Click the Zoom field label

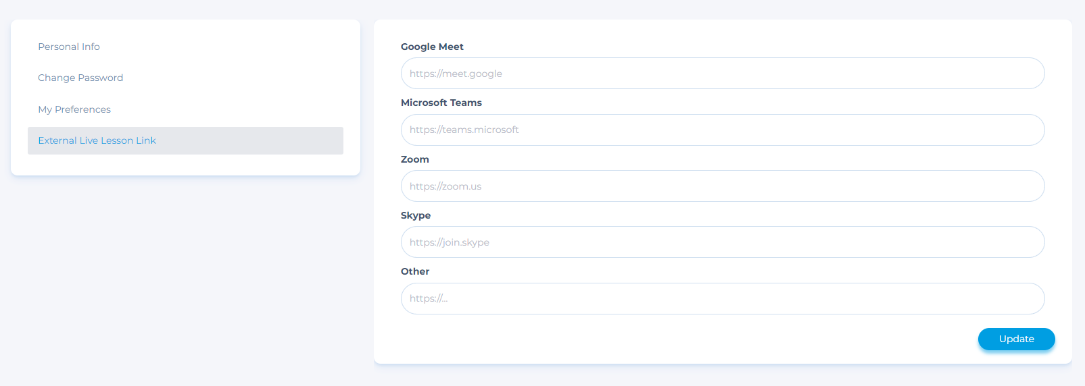coord(415,159)
